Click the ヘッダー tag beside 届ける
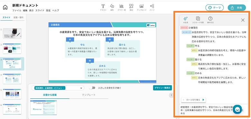Viewport: 251px width, 119px height. pos(190,59)
